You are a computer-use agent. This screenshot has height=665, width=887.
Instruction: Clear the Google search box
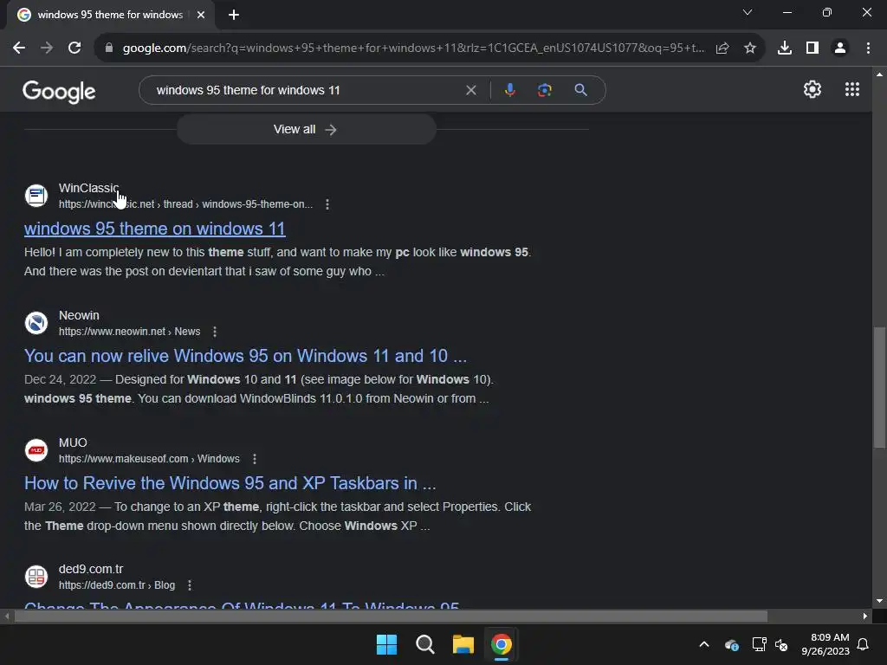[x=470, y=90]
